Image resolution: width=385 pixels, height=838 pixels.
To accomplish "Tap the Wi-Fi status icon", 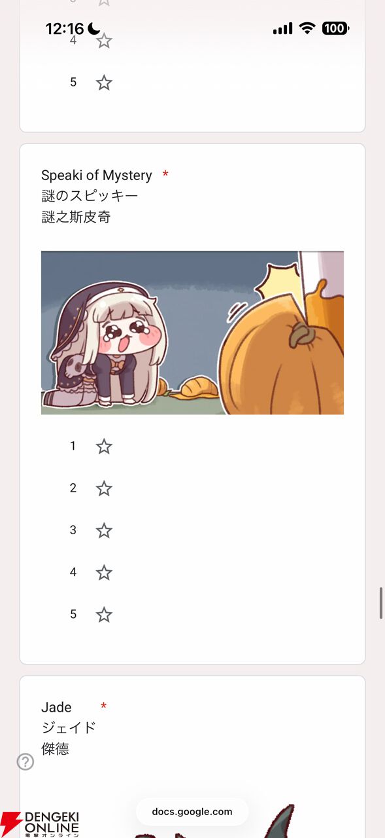I will (307, 28).
